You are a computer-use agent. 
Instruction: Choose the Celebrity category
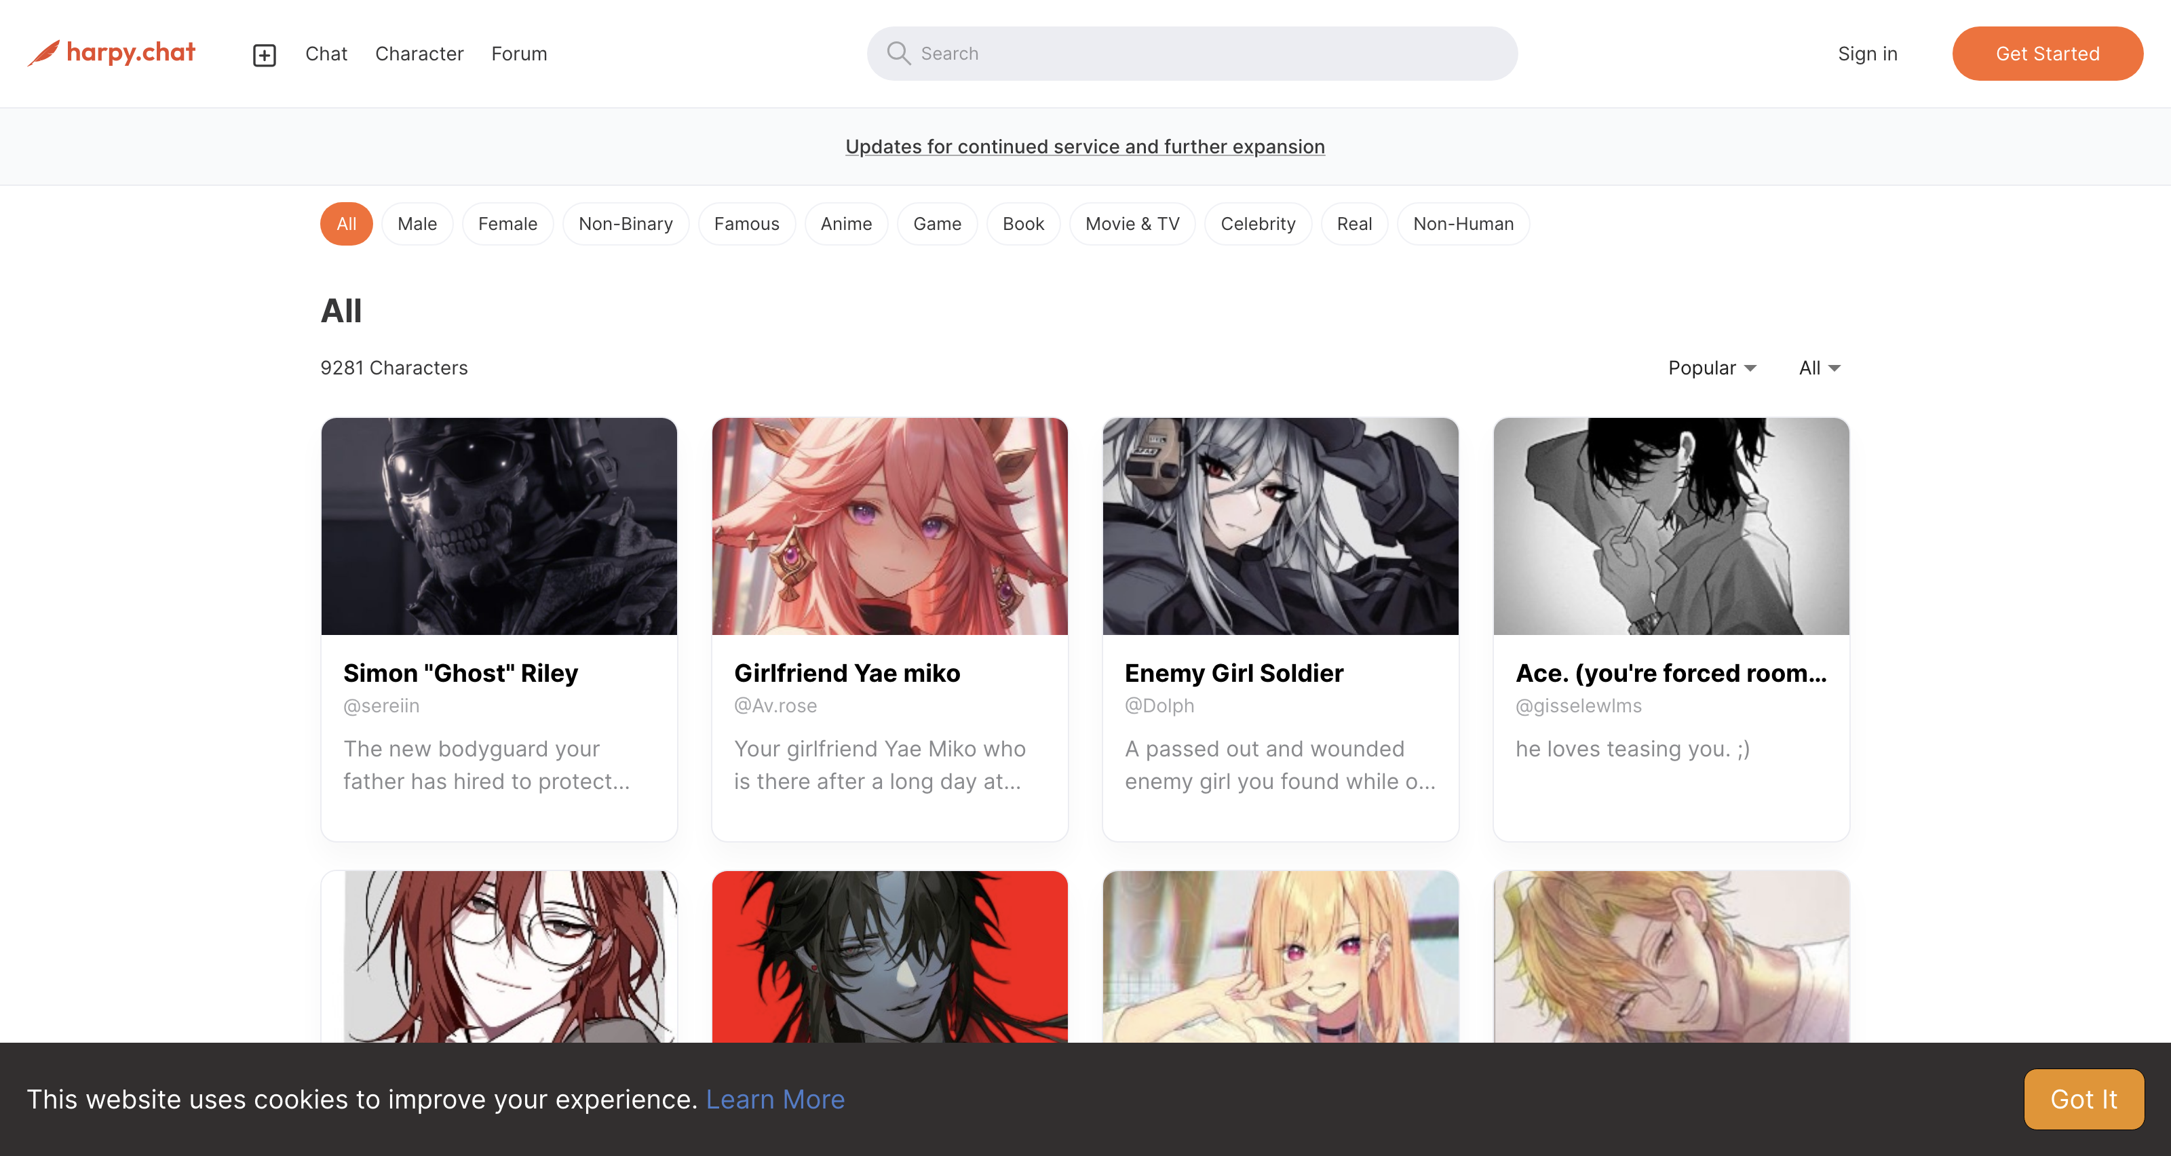tap(1259, 224)
